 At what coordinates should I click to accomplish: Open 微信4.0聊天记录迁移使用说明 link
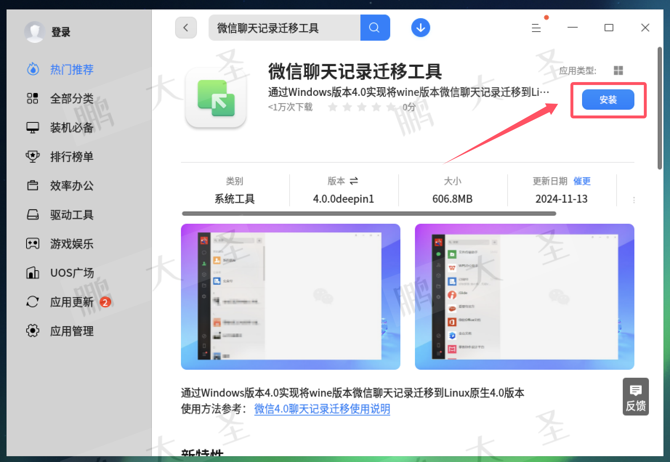click(x=322, y=409)
